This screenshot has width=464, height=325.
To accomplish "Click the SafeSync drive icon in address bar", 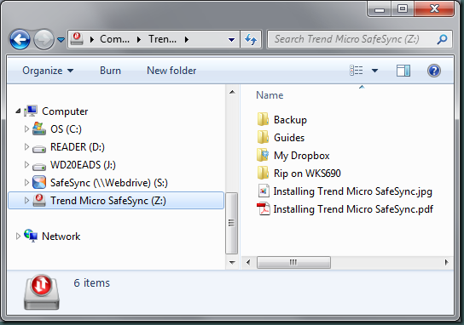I will coord(77,39).
